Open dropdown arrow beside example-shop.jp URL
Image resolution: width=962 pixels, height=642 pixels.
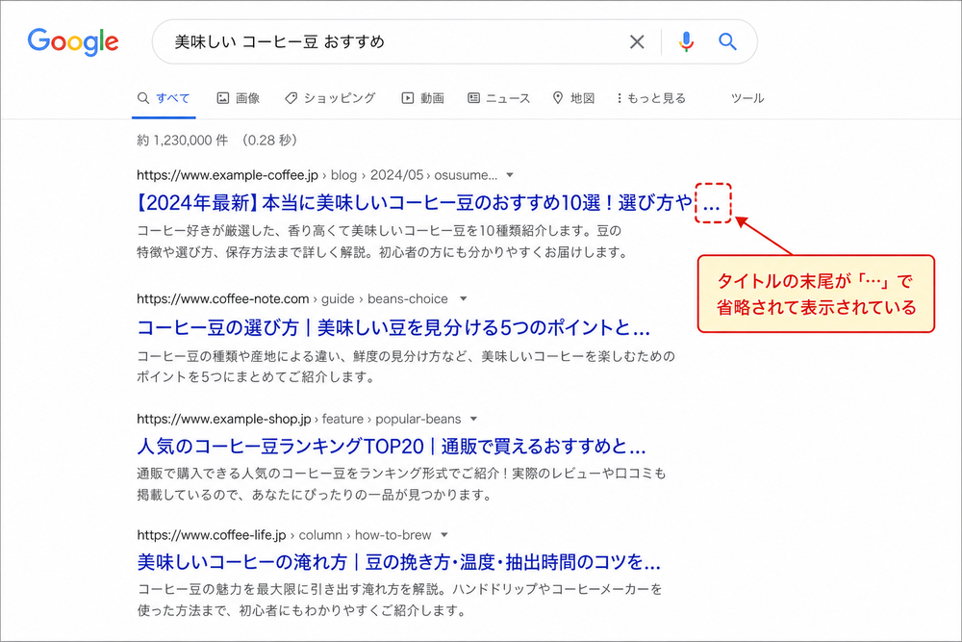(473, 420)
